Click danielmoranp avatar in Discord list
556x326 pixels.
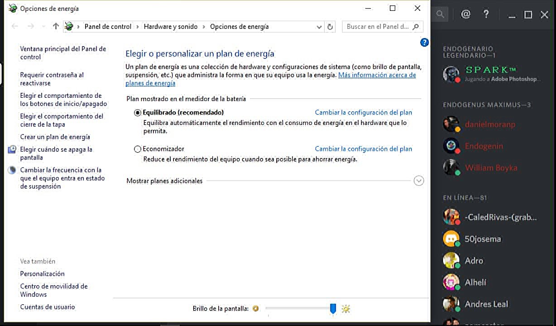[x=451, y=124]
